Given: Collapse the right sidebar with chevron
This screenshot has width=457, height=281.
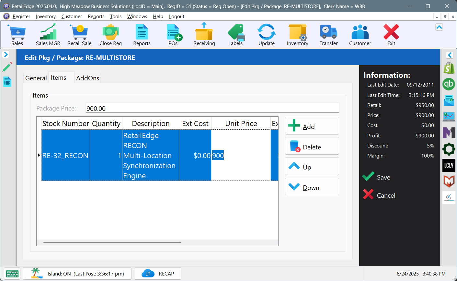Looking at the screenshot, I should click(x=450, y=55).
